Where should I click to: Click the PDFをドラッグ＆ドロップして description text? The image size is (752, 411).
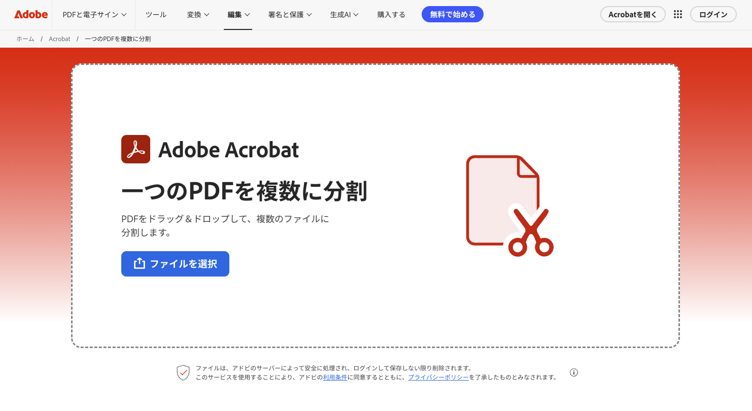pos(225,226)
